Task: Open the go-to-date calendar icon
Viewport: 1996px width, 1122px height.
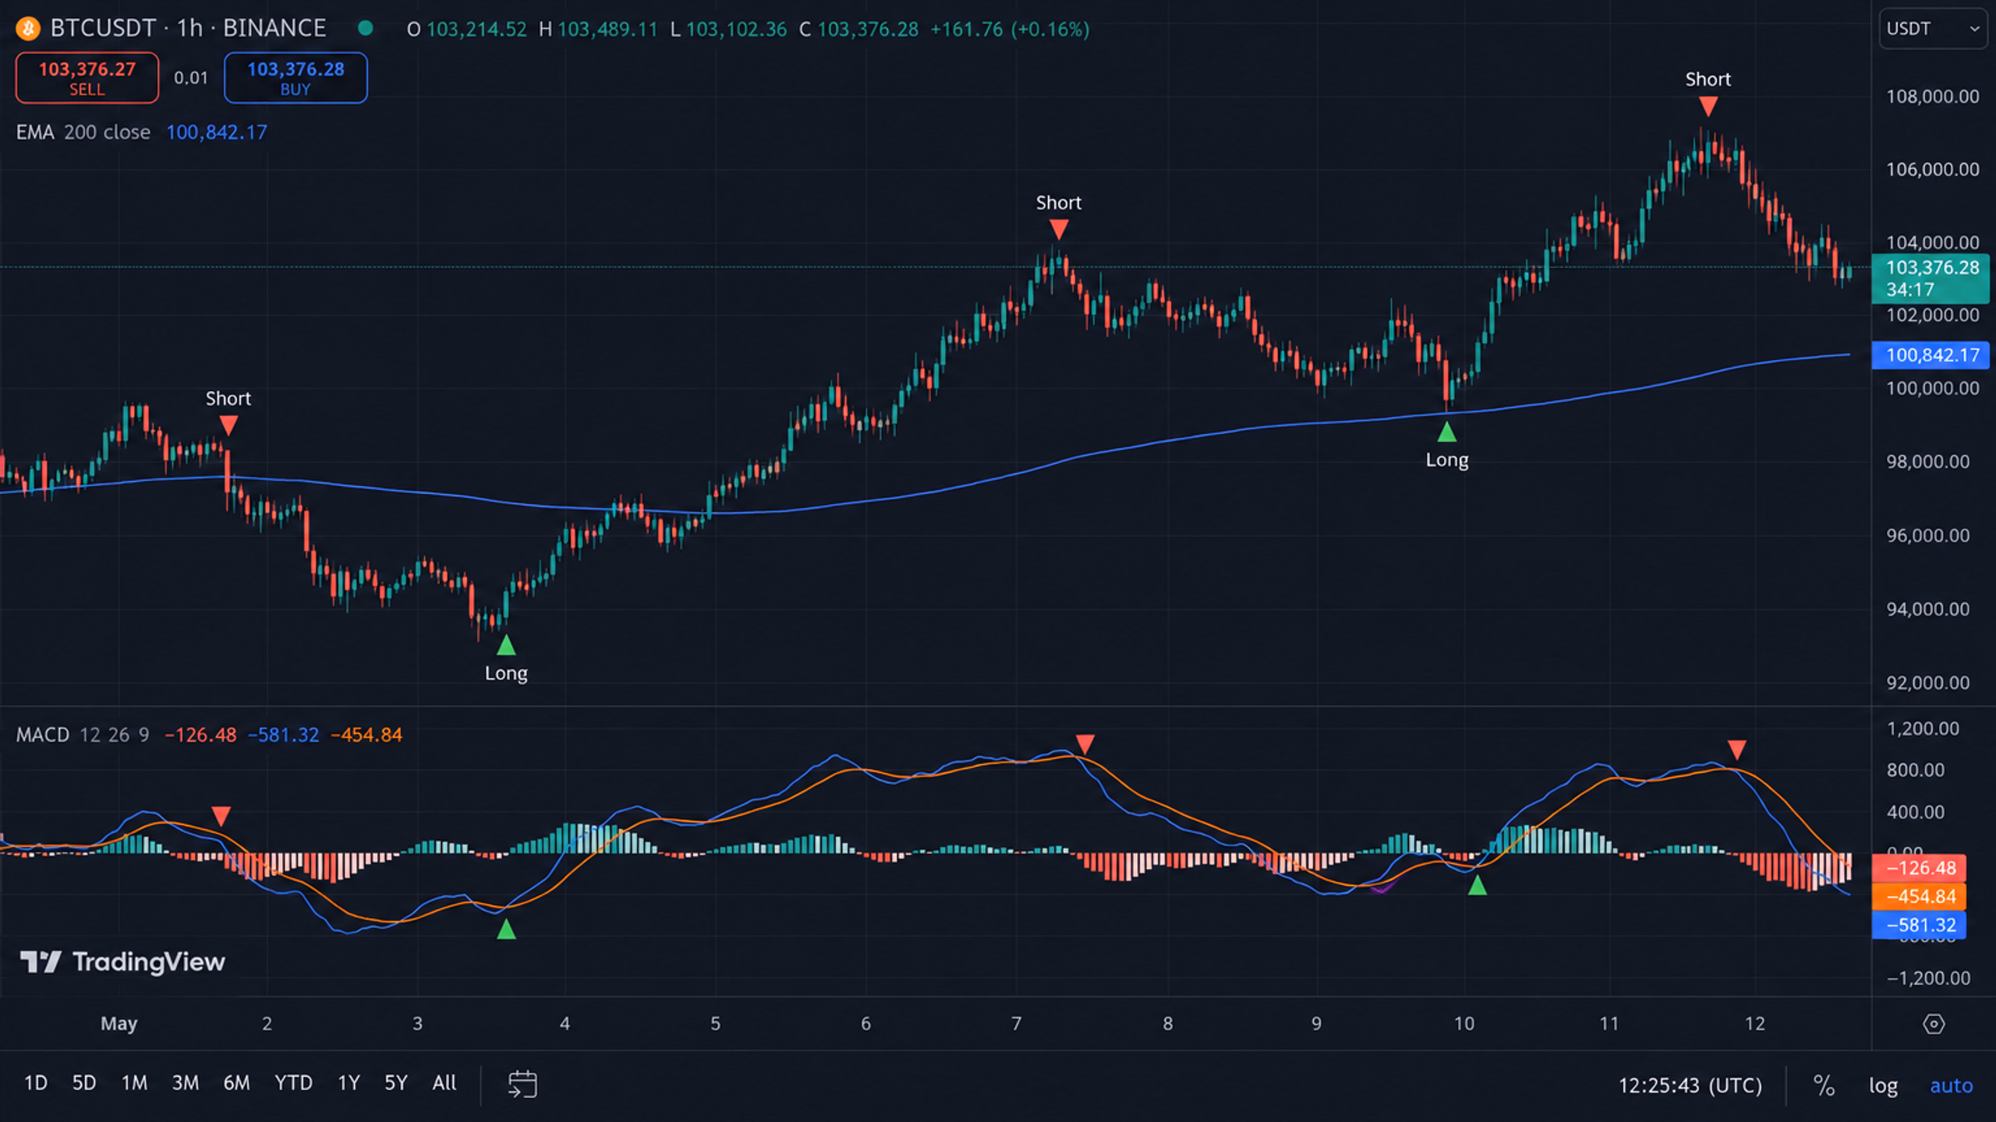Action: pyautogui.click(x=522, y=1084)
